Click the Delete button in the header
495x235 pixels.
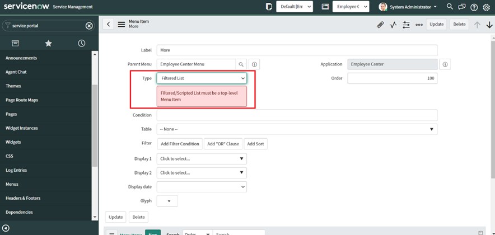tap(459, 24)
